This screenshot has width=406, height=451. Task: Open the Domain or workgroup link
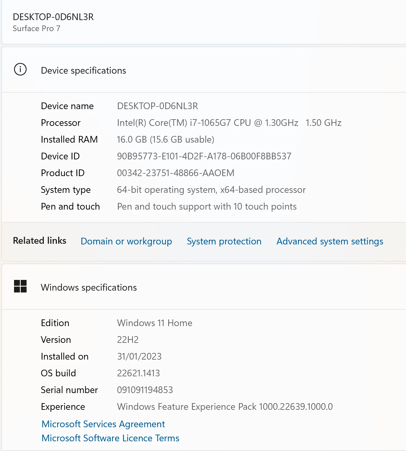[x=126, y=241]
